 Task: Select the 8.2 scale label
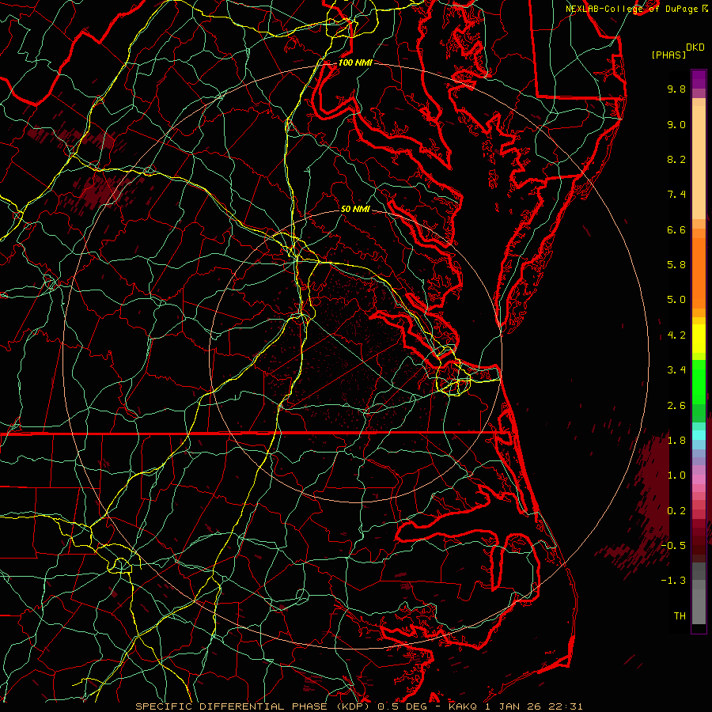[676, 159]
